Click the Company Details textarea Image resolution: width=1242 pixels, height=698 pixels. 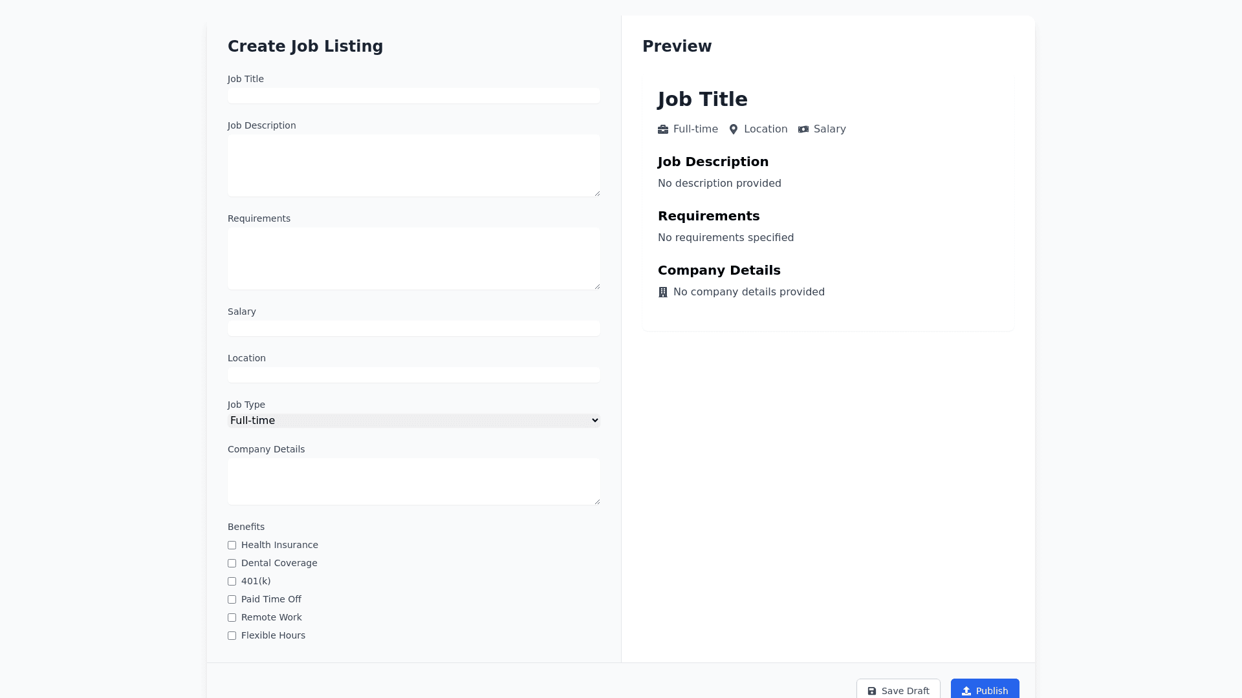[414, 481]
